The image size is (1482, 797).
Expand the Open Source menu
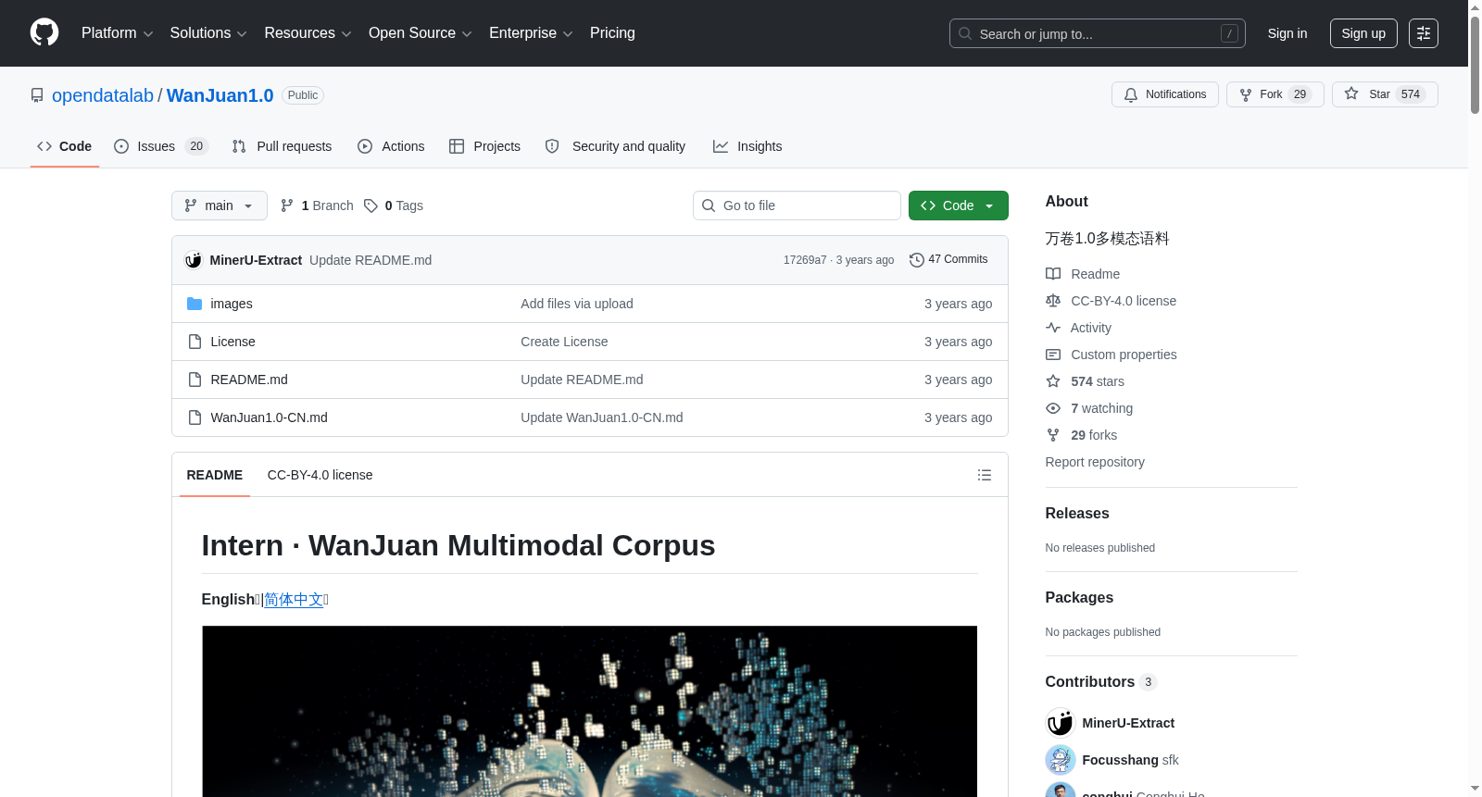[x=420, y=33]
